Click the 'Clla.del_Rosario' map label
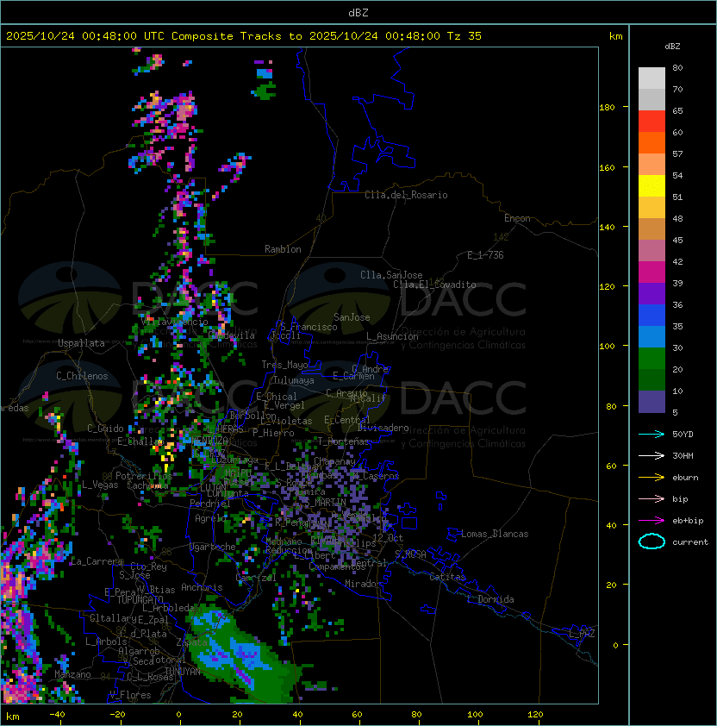The height and width of the screenshot is (726, 717). click(406, 195)
